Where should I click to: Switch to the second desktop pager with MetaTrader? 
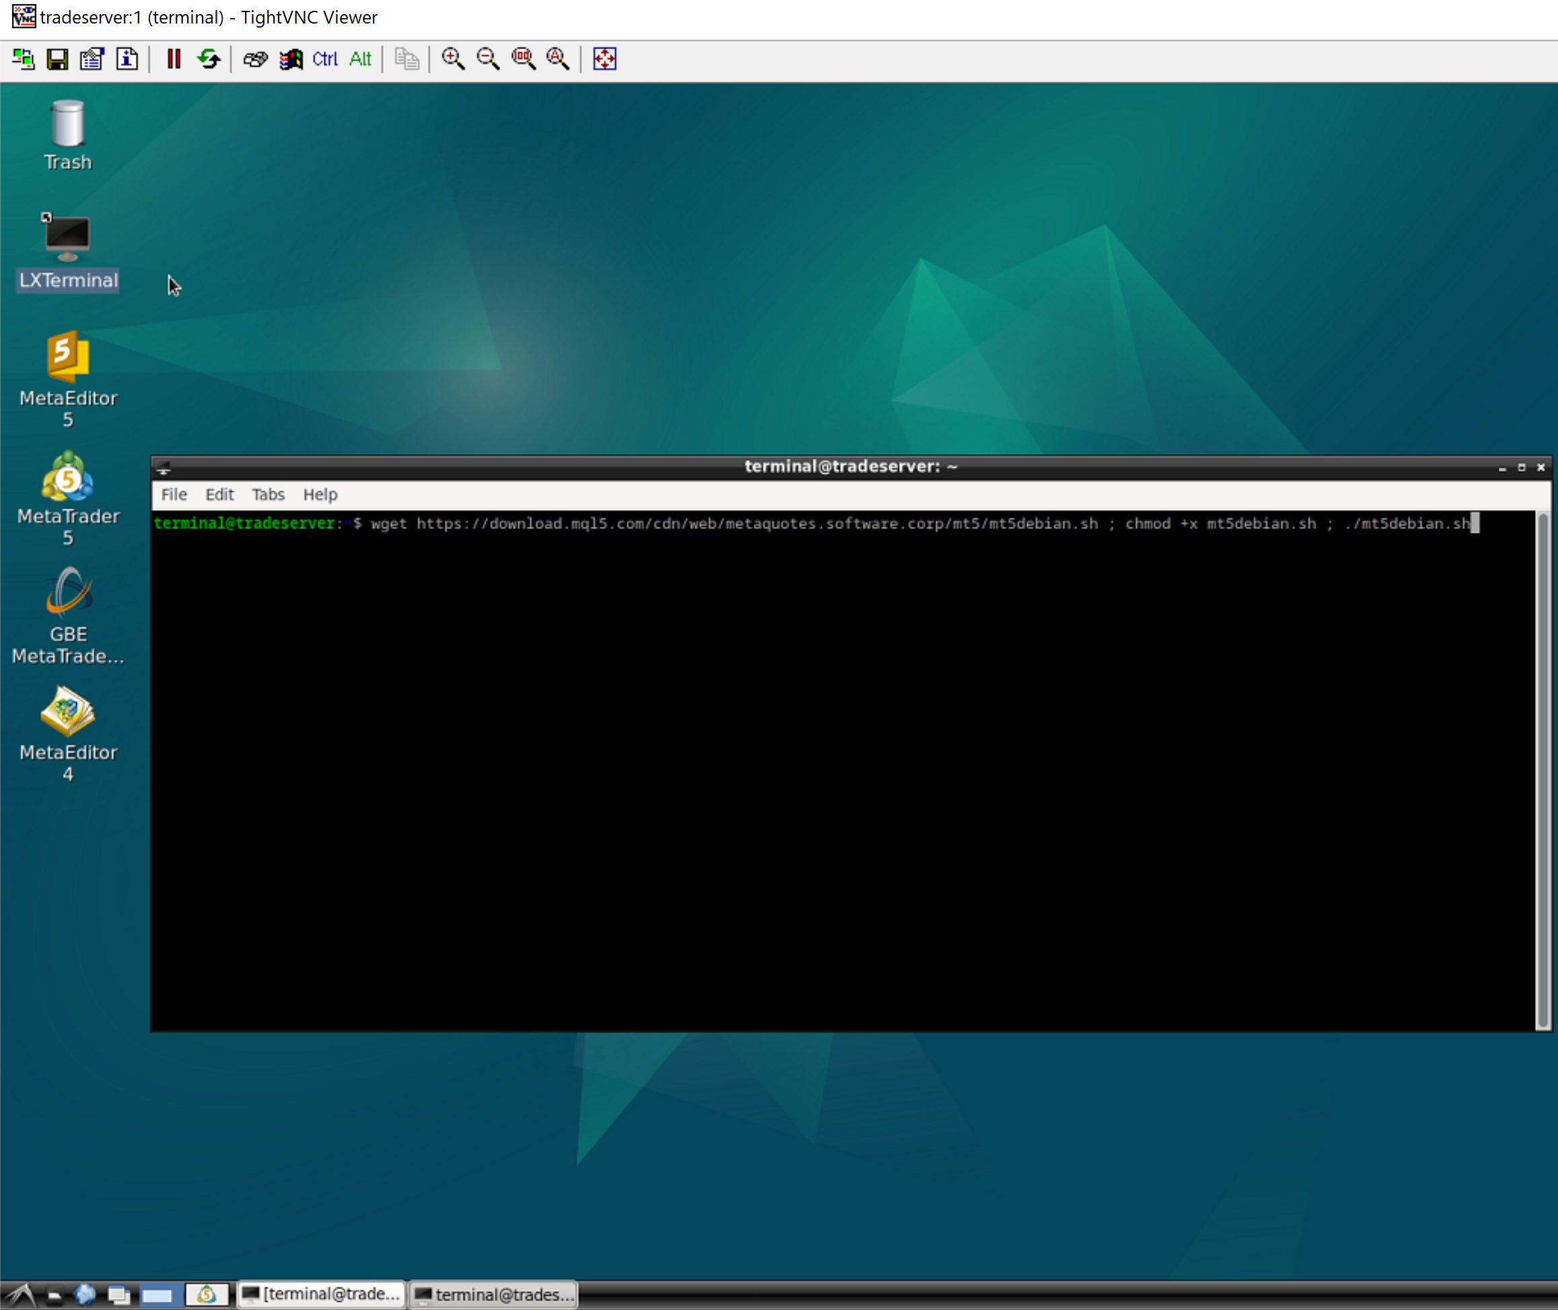(207, 1295)
